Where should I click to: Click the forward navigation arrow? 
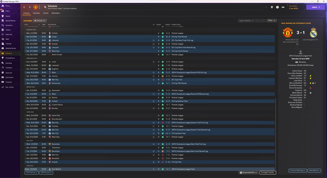30,7
